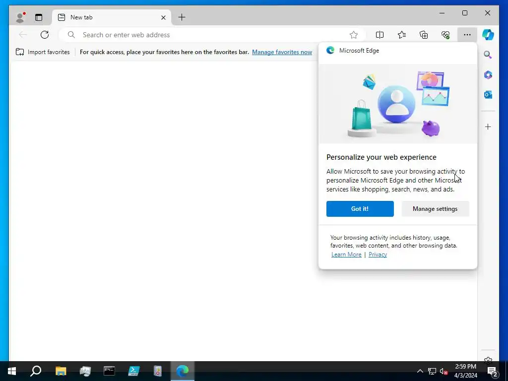The height and width of the screenshot is (381, 508).
Task: Add page to favorites star icon
Action: coord(353,35)
